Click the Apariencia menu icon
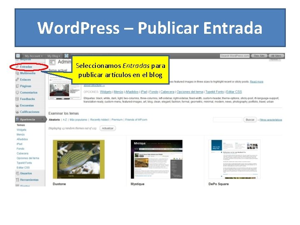The width and height of the screenshot is (300, 225). pyautogui.click(x=17, y=120)
